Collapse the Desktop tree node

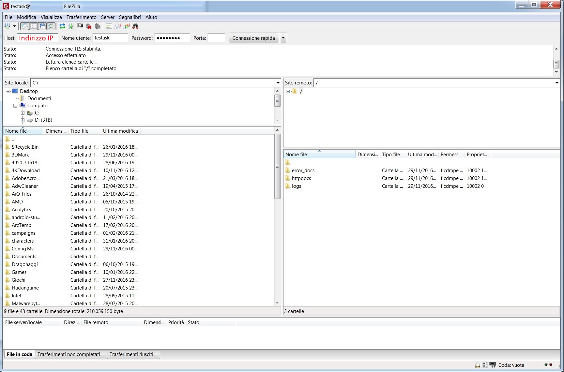point(8,91)
